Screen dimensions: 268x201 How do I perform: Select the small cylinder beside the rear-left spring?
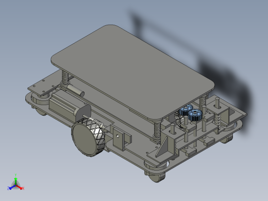(x=76, y=90)
